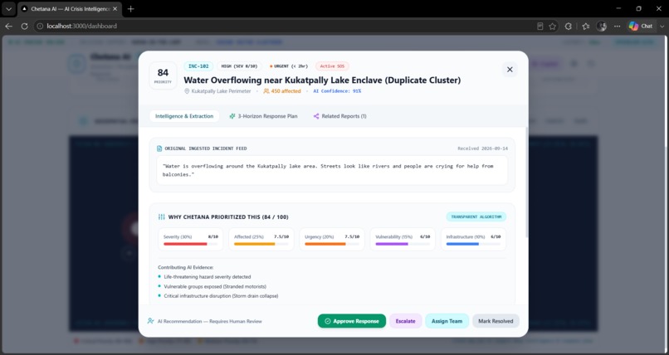
Task: Click the incident title heading
Action: [322, 80]
